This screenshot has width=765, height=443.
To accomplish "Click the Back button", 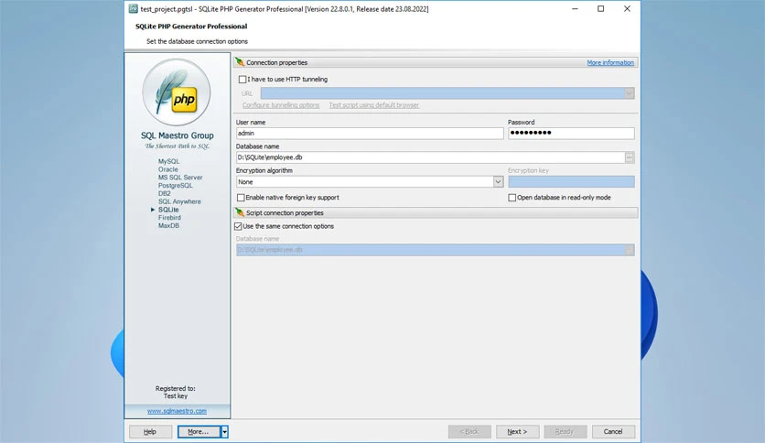I will (x=469, y=432).
